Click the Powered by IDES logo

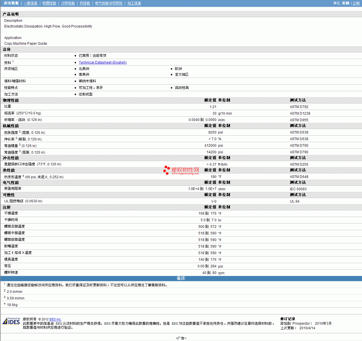click(x=11, y=321)
